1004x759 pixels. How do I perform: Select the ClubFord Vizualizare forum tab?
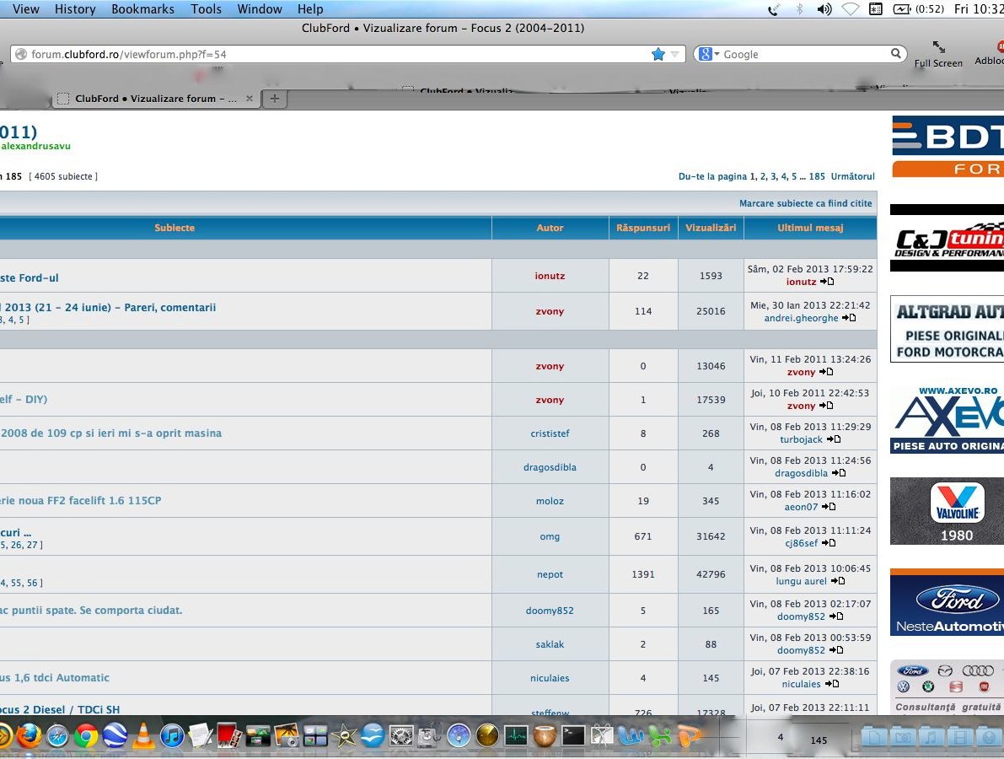(152, 99)
